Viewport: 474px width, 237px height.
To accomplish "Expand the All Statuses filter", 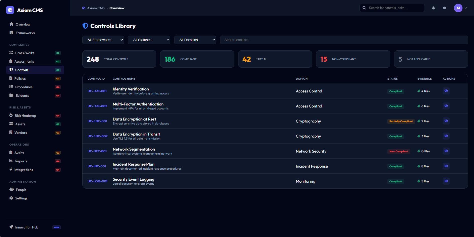I will tap(149, 40).
